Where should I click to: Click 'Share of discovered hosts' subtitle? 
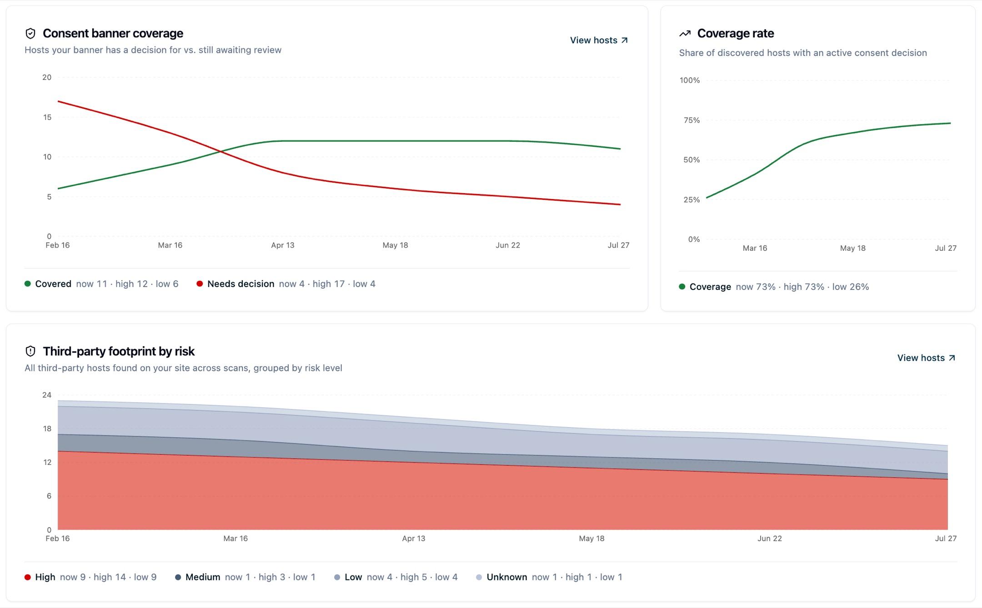803,53
